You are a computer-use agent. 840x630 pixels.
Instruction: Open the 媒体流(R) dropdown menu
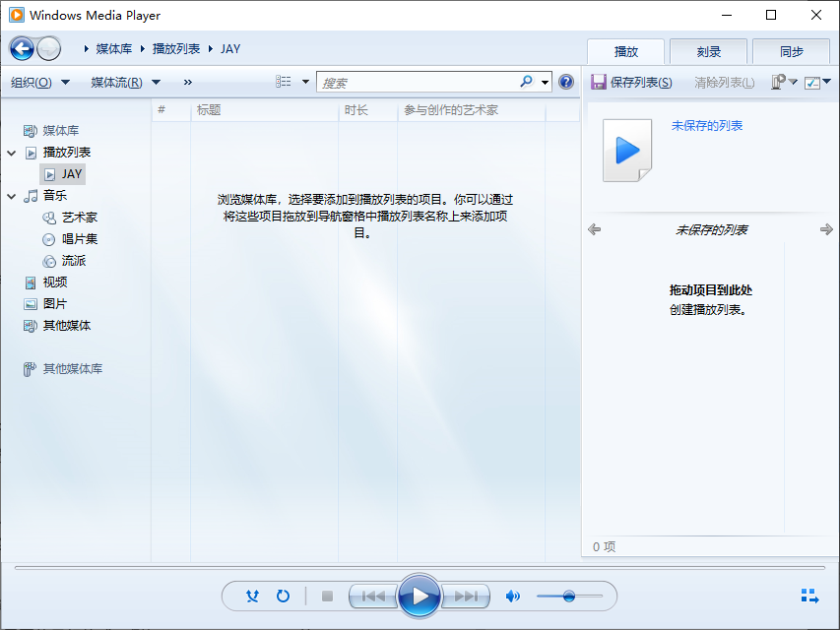click(x=125, y=82)
